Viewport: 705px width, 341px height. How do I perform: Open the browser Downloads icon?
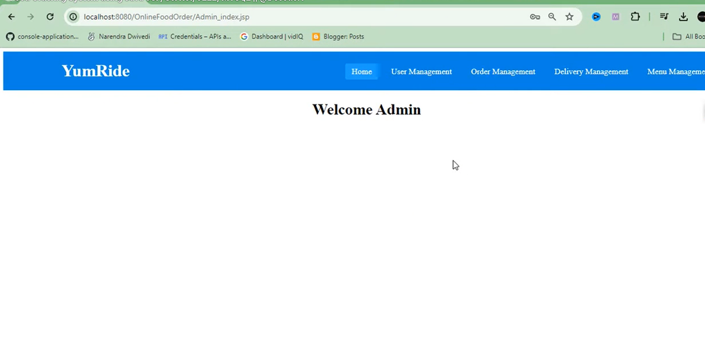(x=684, y=16)
